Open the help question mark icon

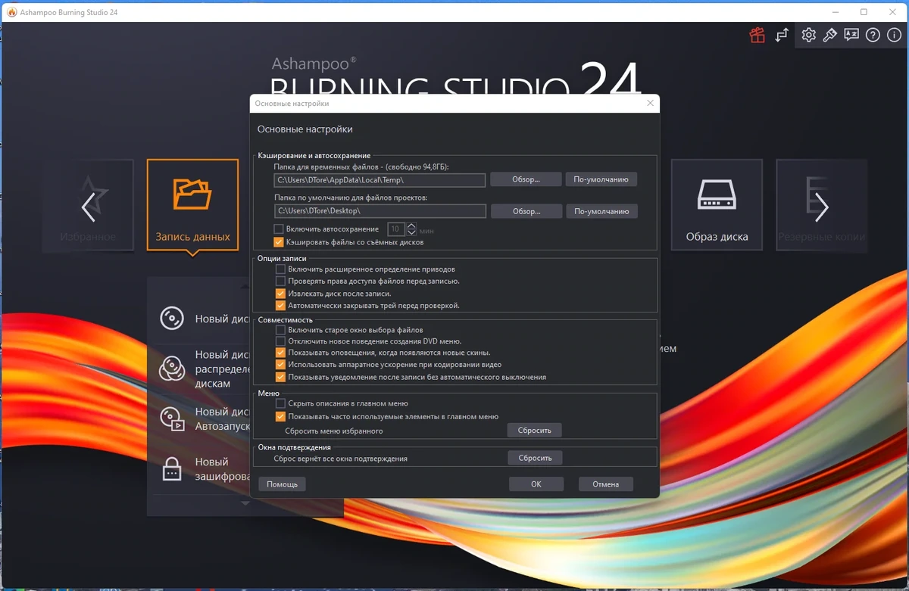[873, 36]
